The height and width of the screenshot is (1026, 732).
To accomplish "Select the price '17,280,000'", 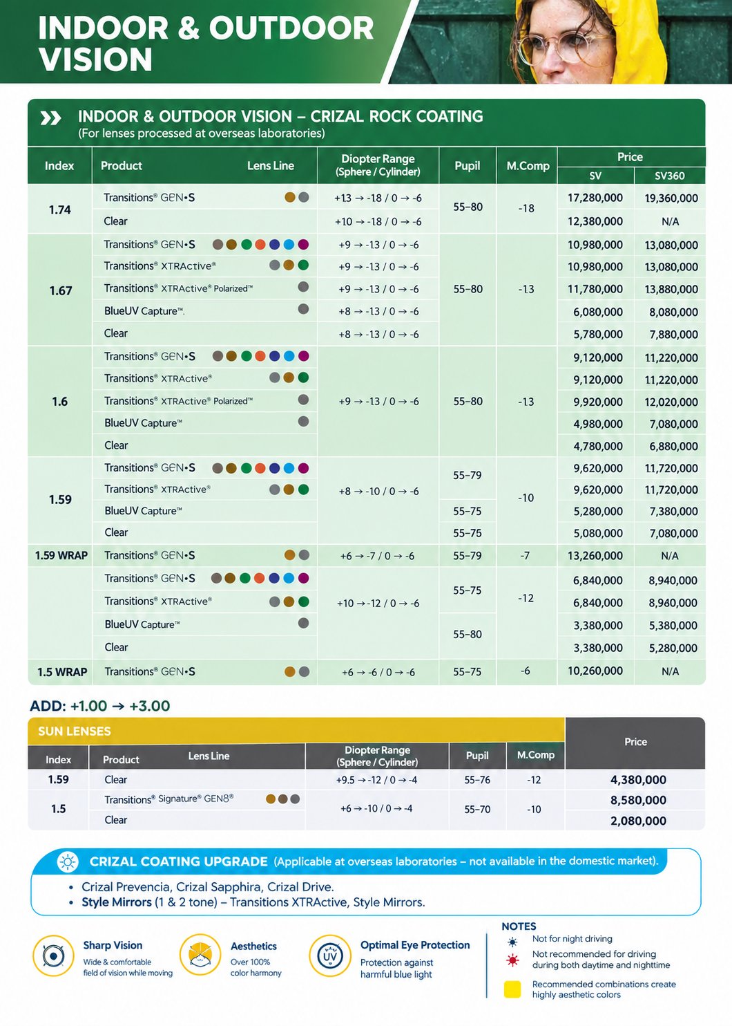I will point(595,198).
